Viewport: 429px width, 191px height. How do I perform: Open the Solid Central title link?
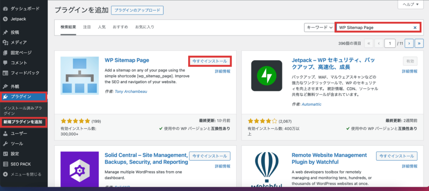tap(146, 158)
